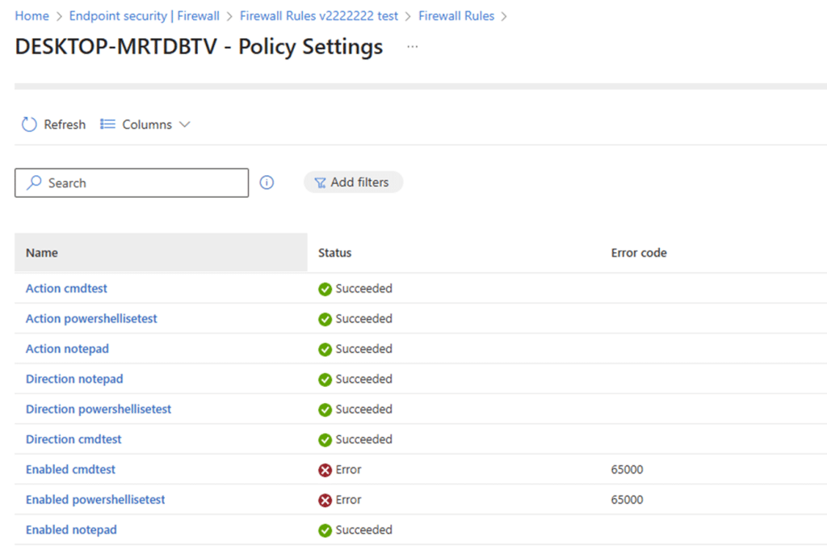Image resolution: width=827 pixels, height=554 pixels.
Task: Sort by the Status column header
Action: pos(335,253)
